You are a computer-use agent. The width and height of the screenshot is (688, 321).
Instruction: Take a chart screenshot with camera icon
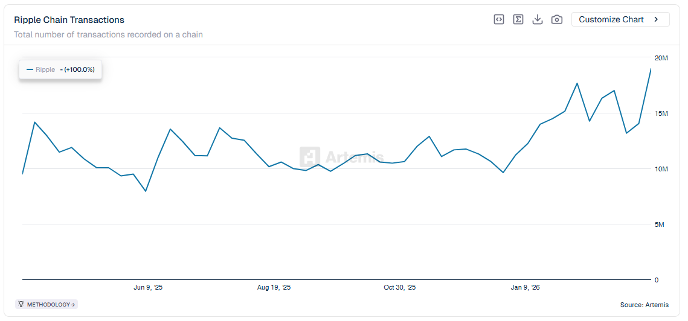(557, 19)
